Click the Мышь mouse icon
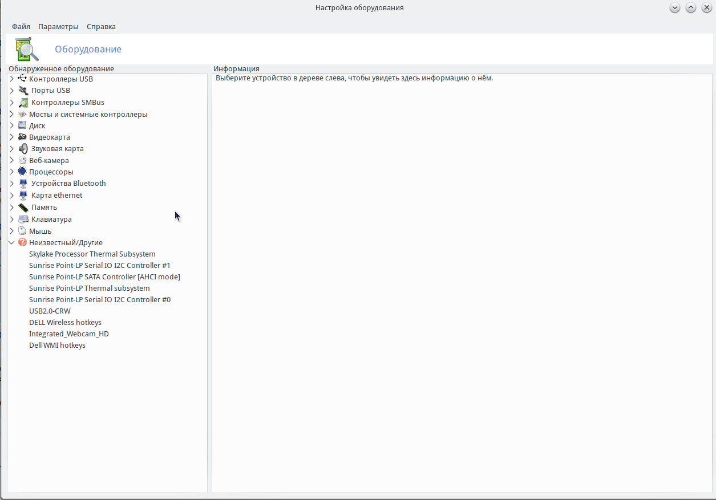The image size is (716, 500). (x=22, y=231)
